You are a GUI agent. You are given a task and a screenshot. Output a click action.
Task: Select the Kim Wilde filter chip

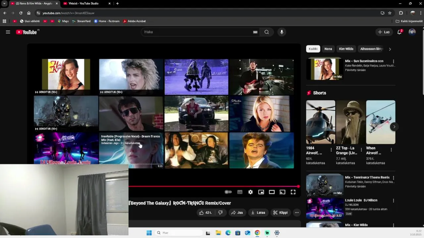click(x=346, y=49)
